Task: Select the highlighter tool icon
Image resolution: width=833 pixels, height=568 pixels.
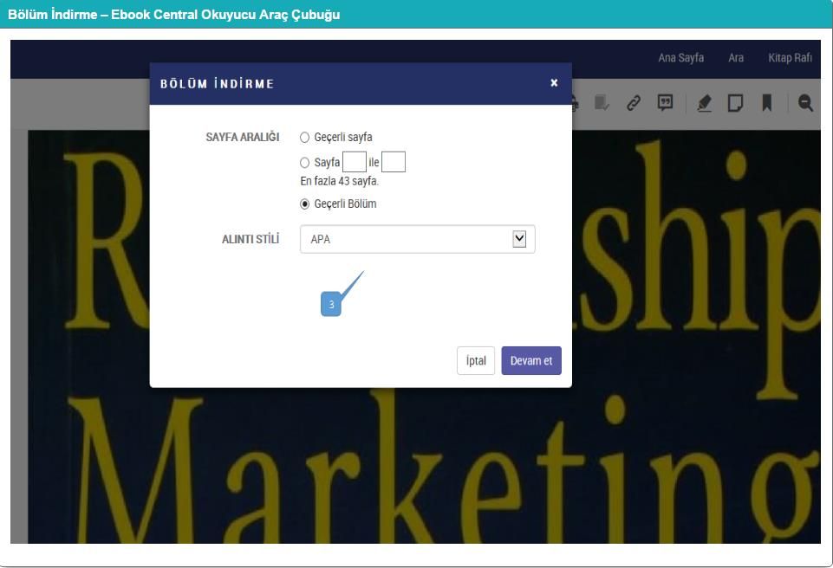Action: coord(705,102)
